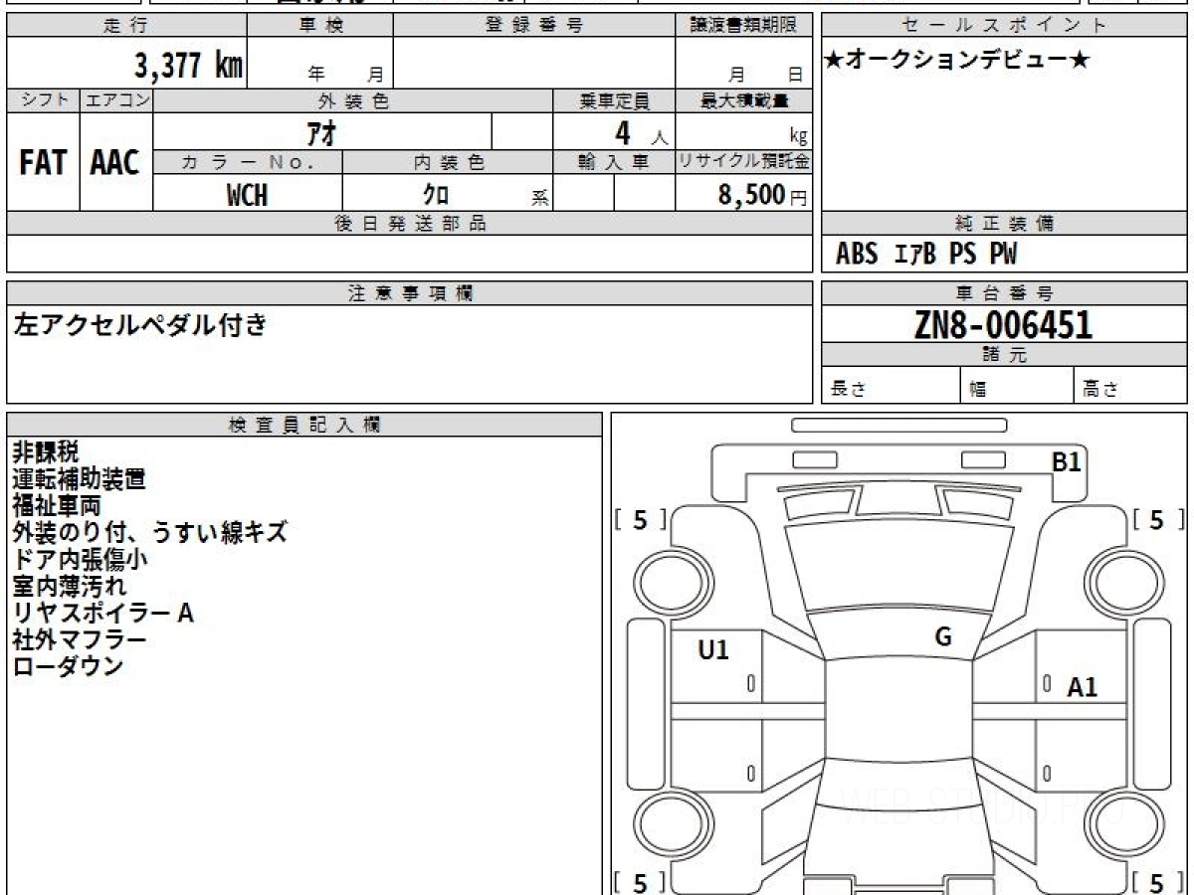This screenshot has width=1194, height=895.
Task: Select the AAC air conditioner value
Action: click(115, 163)
